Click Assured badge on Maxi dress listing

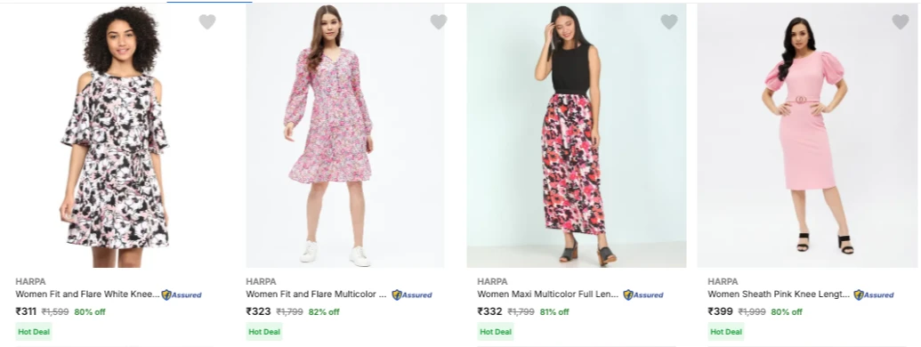pos(643,295)
